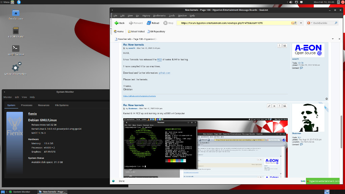Screen dimensions: 345x194
Task: Open the Bookmarks menu
Action: pos(159,15)
